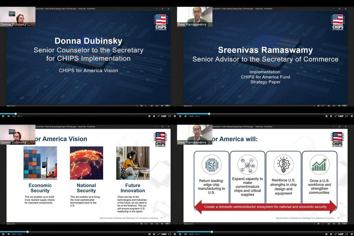Click the glowing globe image above National Security
This screenshot has height=236, width=354.
tap(86, 163)
